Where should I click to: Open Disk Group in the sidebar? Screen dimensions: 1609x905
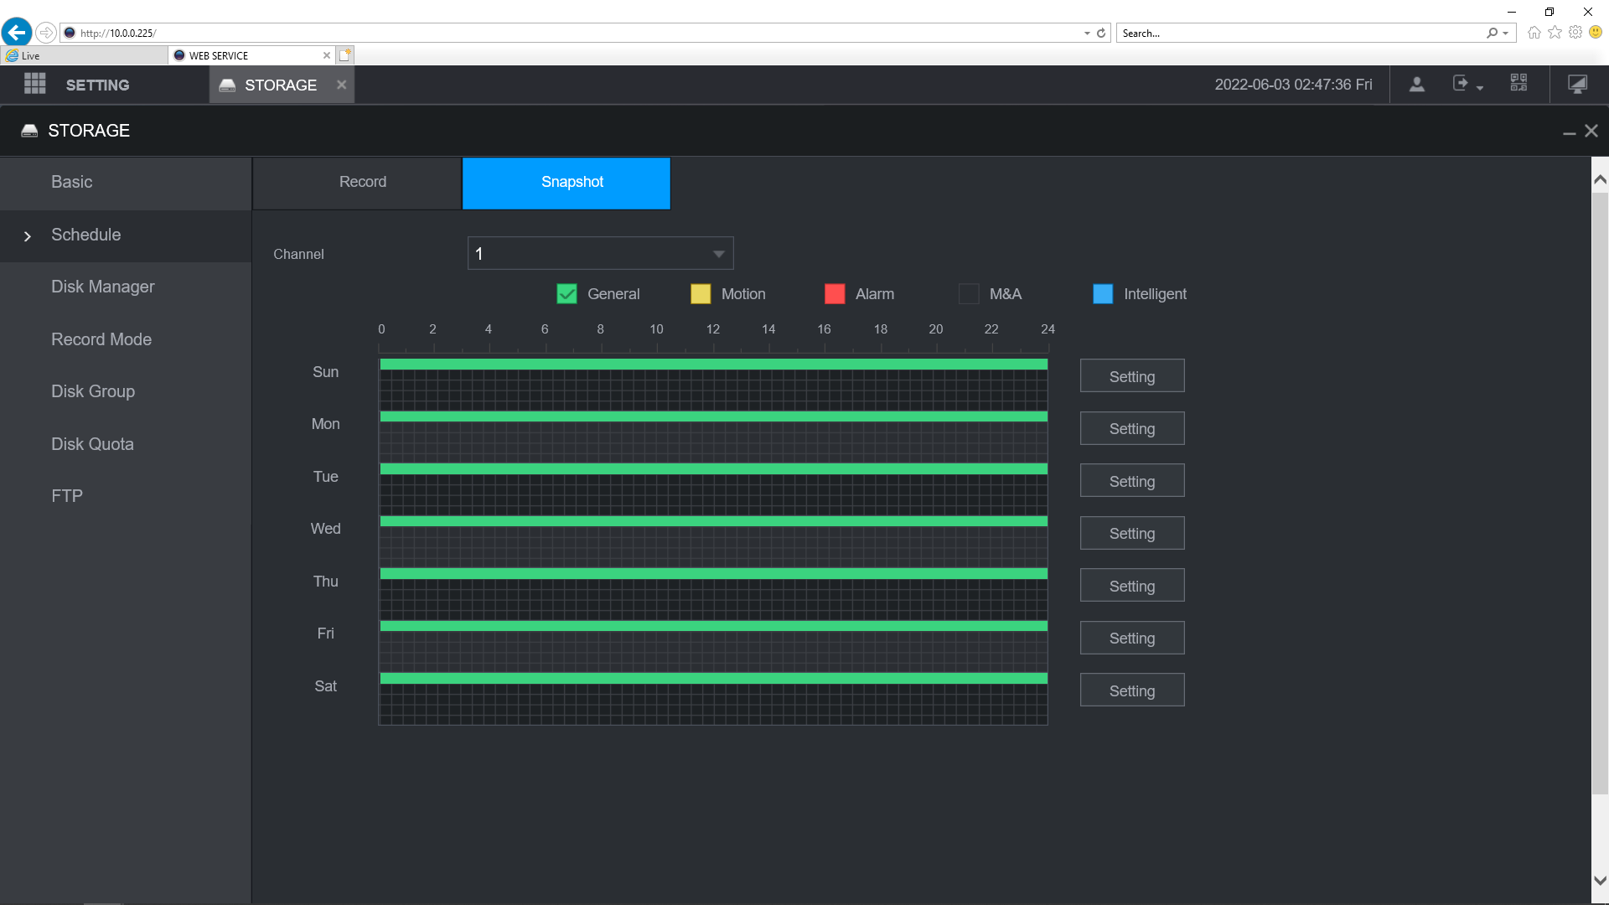click(x=126, y=392)
